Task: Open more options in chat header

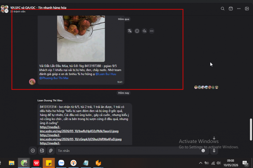Action: (x=239, y=9)
